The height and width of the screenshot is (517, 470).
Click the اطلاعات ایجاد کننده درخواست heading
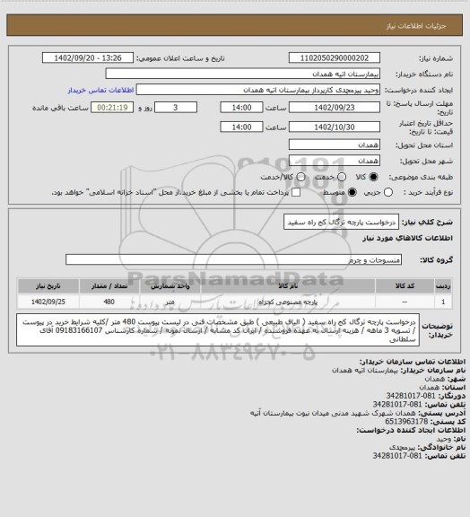[x=411, y=430]
